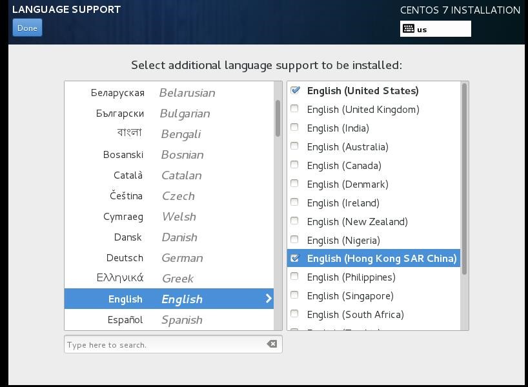
Task: Check the English (Singapore) option
Action: 295,296
